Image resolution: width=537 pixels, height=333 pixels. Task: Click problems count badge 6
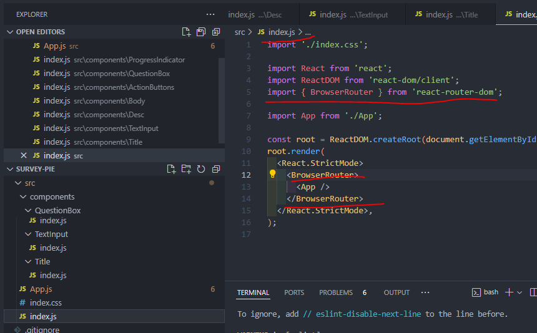[365, 292]
